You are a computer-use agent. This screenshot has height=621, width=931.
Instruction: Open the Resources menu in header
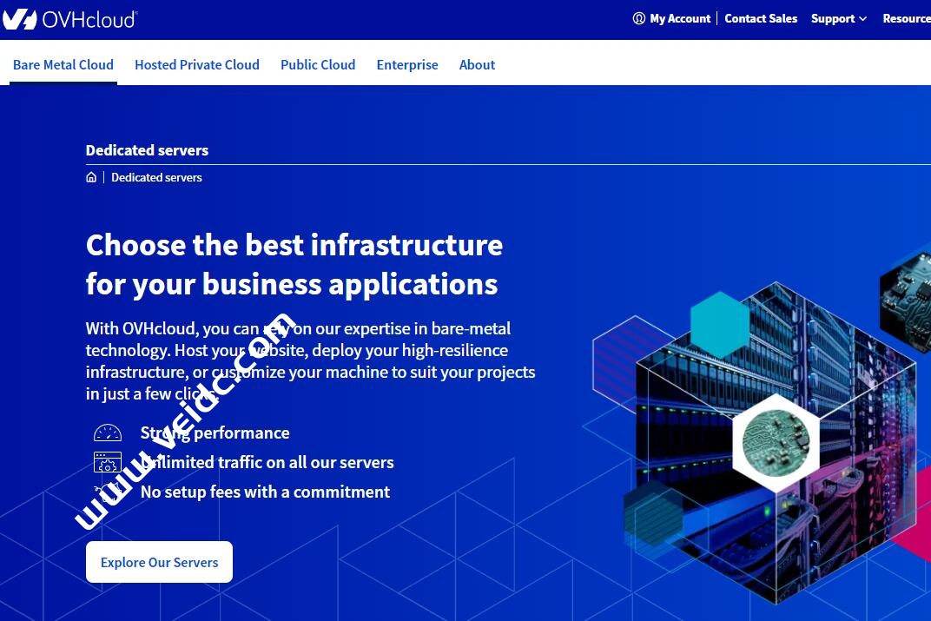coord(906,18)
